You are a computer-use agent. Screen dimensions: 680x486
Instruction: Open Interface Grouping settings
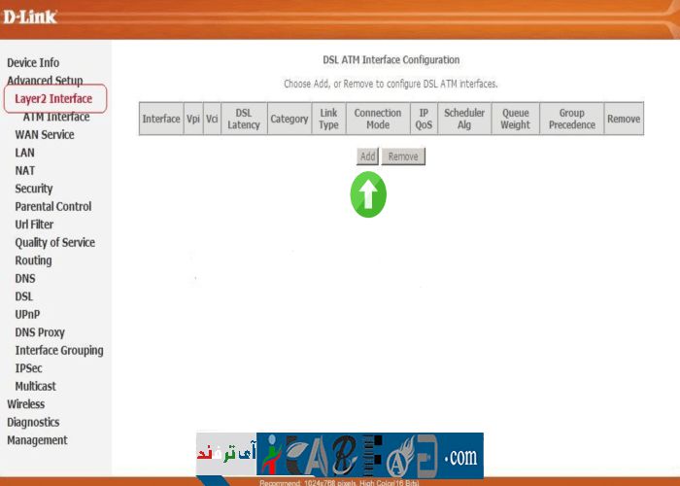point(59,351)
